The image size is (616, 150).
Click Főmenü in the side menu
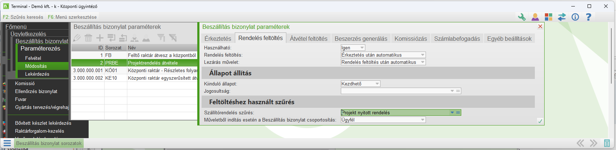coord(16,27)
